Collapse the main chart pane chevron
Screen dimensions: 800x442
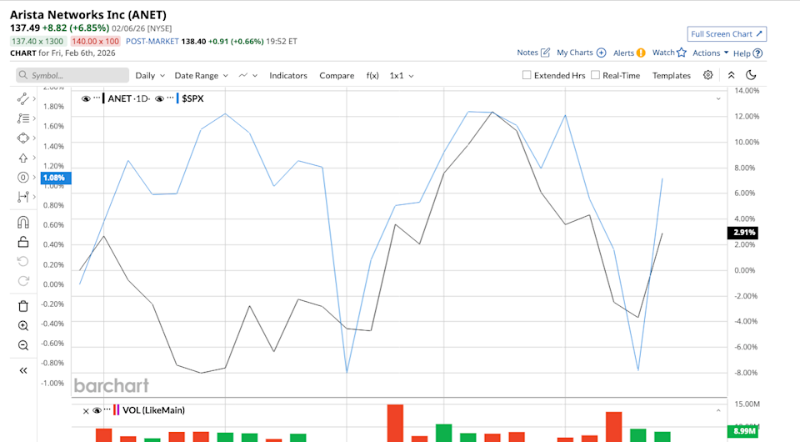[718, 99]
